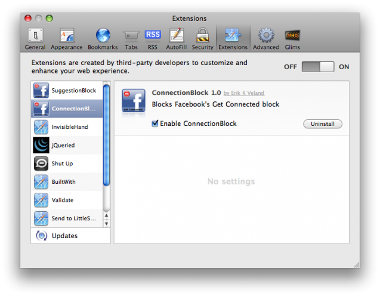Viewport: 380px width, 296px height.
Task: Open the Glims preferences icon
Action: pos(292,35)
